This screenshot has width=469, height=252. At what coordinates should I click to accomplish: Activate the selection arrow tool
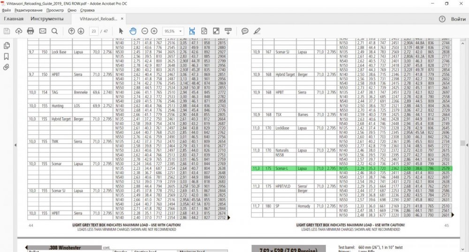click(x=121, y=31)
